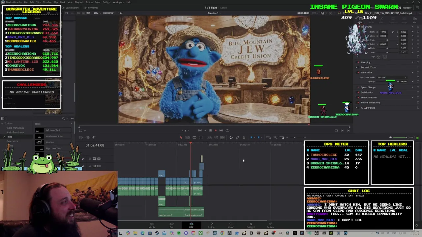Switch to the Cut page tab
The image size is (422, 237).
click(171, 225)
